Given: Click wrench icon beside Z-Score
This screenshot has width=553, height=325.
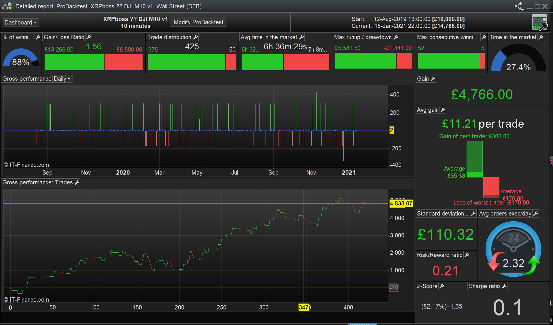Looking at the screenshot, I should pyautogui.click(x=442, y=286).
